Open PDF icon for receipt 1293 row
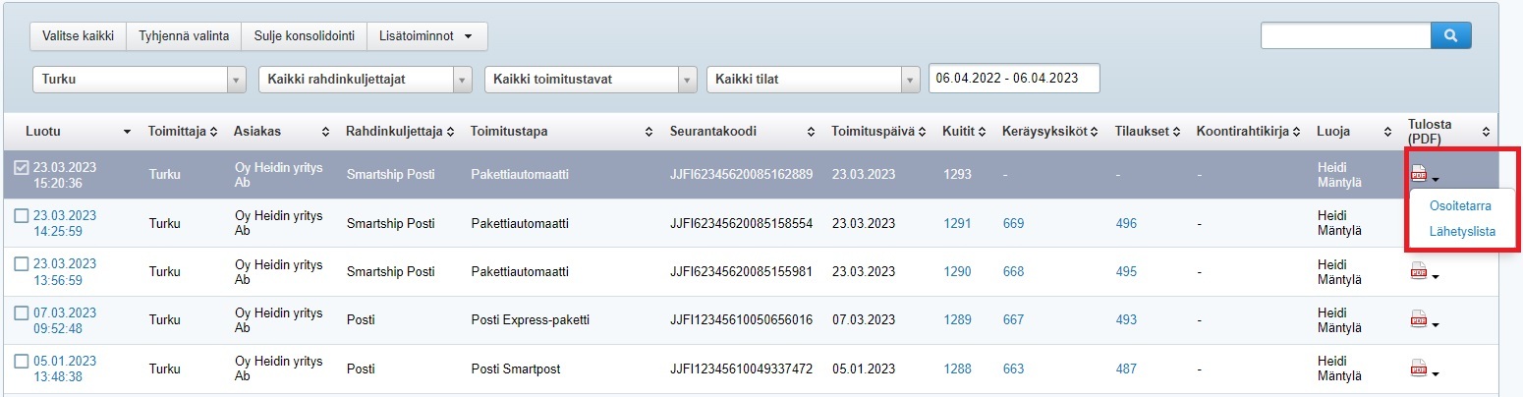 point(1418,175)
